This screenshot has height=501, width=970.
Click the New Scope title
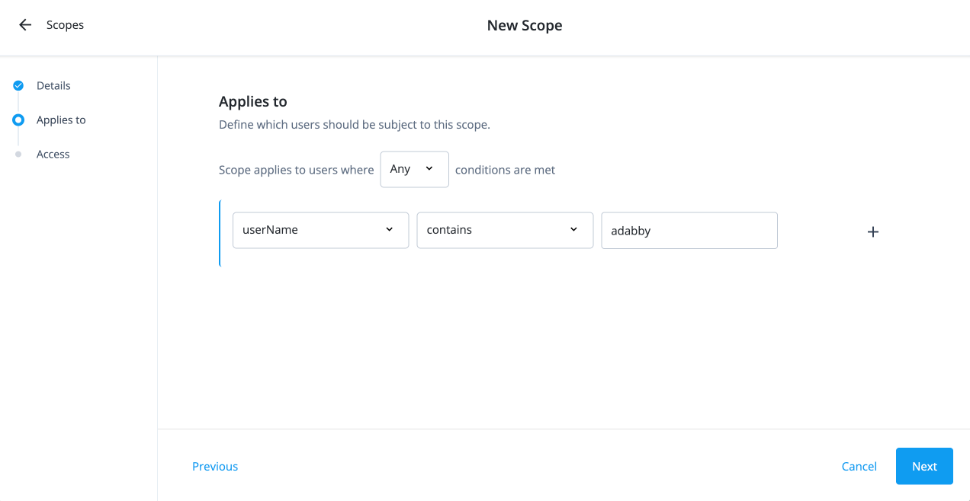pos(525,25)
